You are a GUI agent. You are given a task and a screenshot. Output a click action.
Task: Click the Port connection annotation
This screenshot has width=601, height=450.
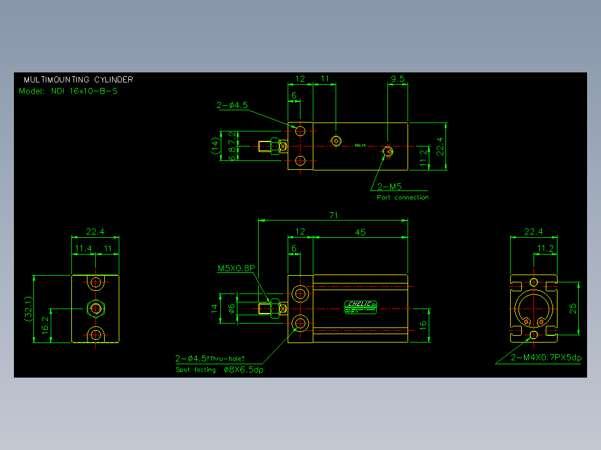pyautogui.click(x=403, y=197)
